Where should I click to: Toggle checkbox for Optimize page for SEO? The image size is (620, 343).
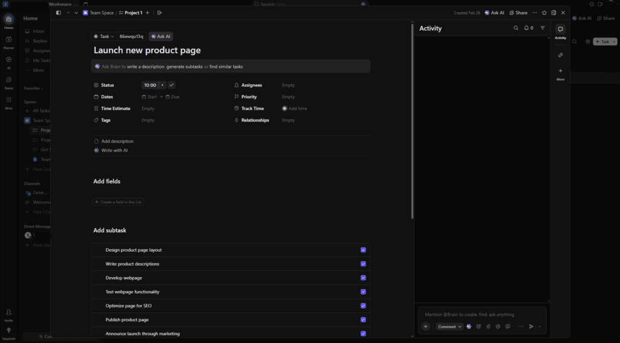coord(363,306)
